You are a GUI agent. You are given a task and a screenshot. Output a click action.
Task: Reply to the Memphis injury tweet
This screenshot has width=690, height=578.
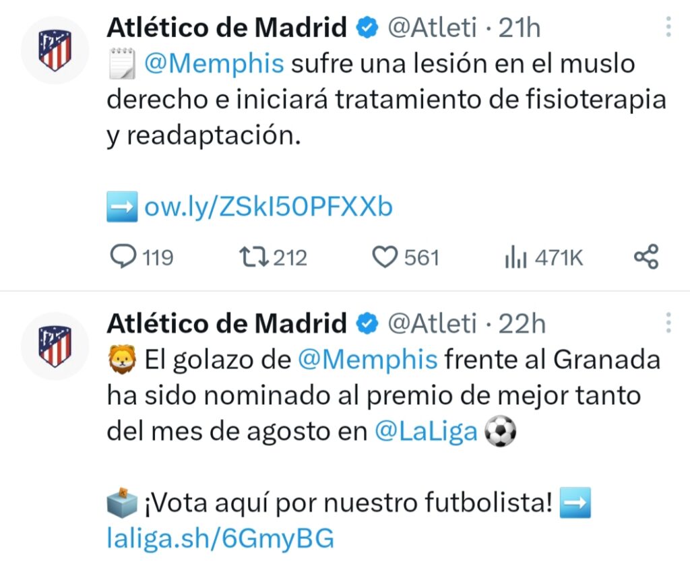(123, 257)
